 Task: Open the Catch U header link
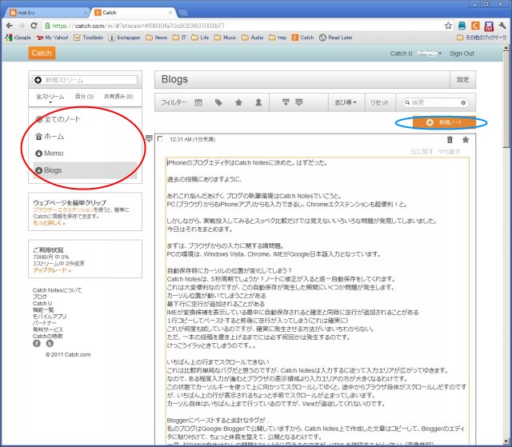pos(402,54)
